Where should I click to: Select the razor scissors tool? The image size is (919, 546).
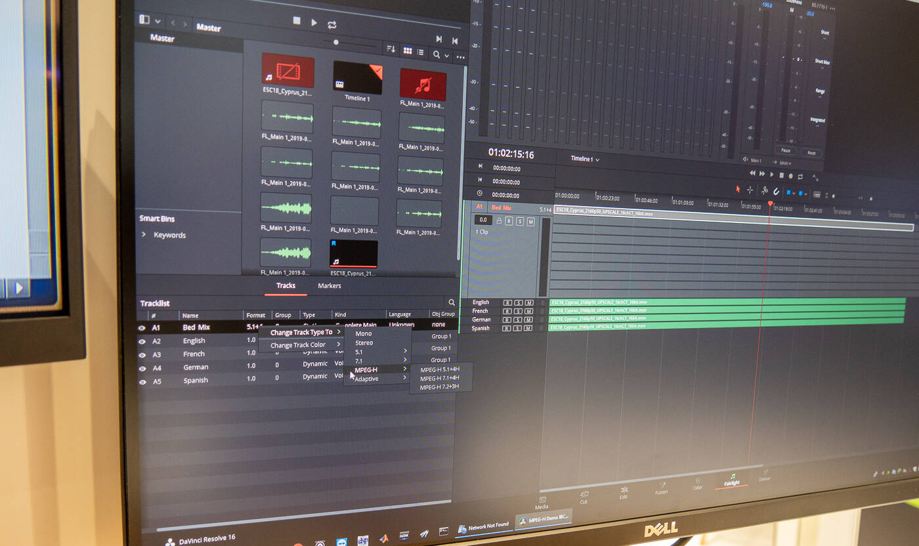(x=765, y=191)
